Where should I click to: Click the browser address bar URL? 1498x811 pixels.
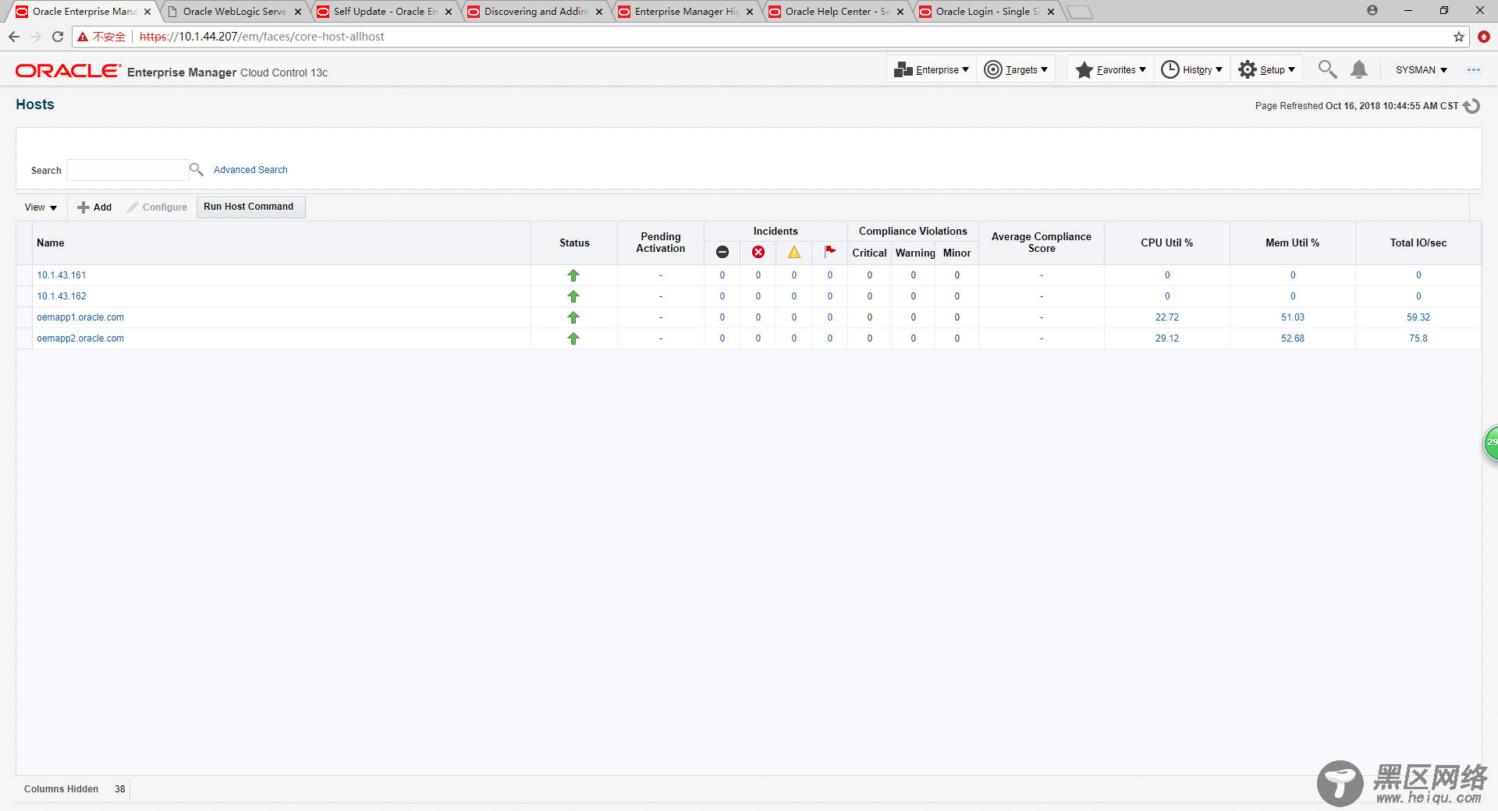[x=261, y=37]
